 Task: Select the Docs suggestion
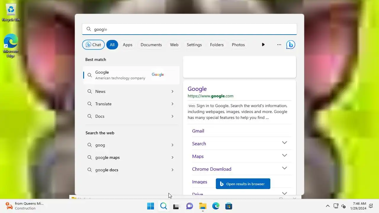pos(131,116)
